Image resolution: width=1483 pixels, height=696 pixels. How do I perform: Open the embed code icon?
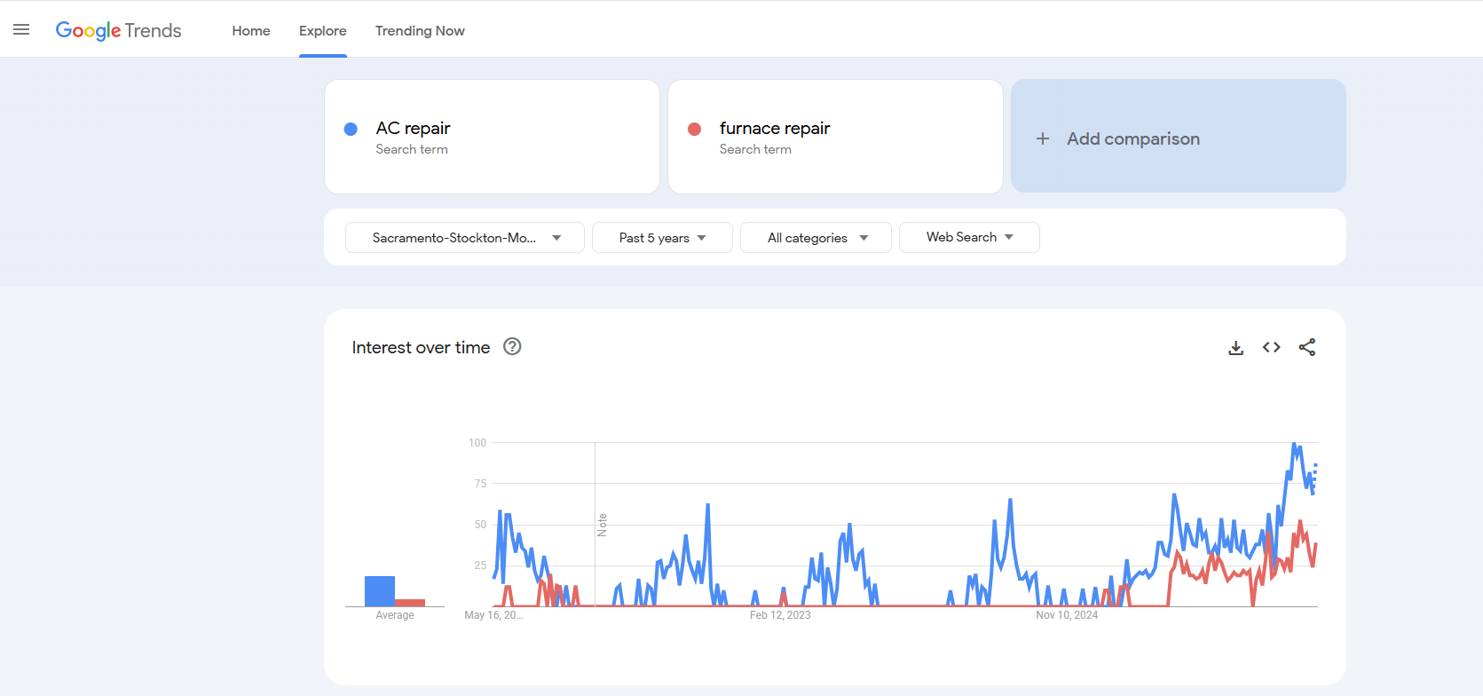tap(1271, 347)
